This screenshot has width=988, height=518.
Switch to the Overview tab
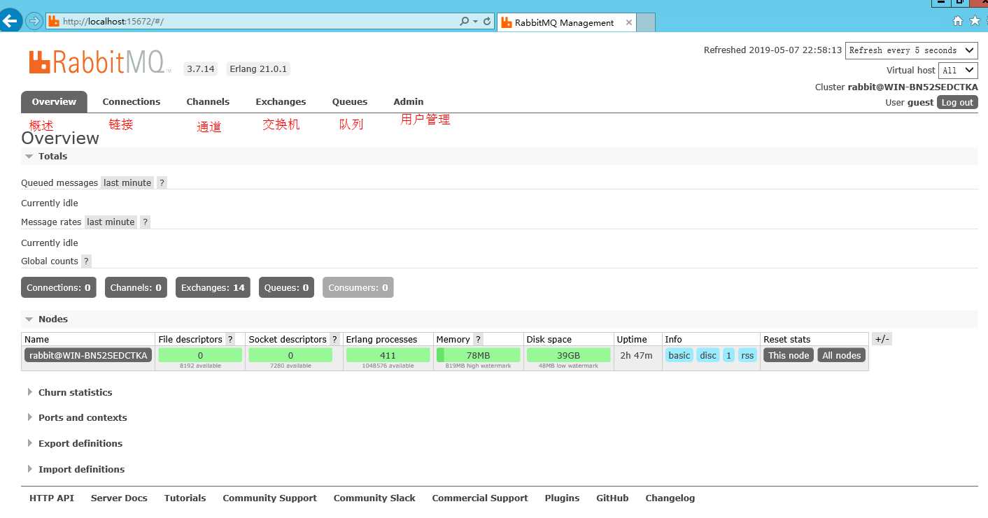[x=54, y=101]
